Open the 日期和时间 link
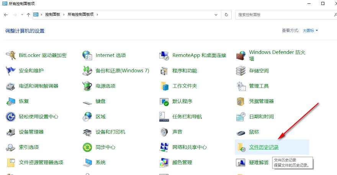Viewport: 337px width, 175px height. [261, 117]
